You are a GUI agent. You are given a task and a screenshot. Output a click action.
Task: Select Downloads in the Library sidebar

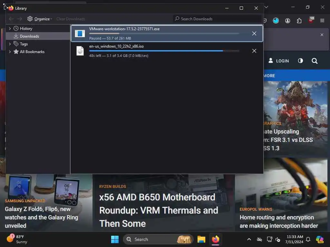point(29,36)
